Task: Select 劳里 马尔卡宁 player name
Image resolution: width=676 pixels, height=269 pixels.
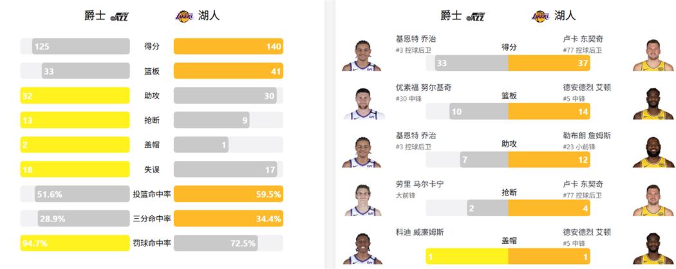Action: [420, 184]
